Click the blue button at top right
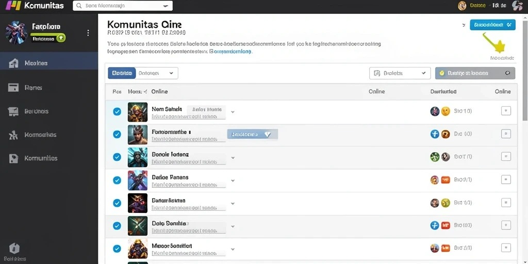This screenshot has width=528, height=264. [492, 25]
